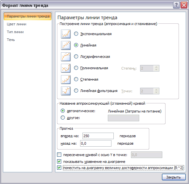Select the Степенная radio button

click(x=76, y=79)
